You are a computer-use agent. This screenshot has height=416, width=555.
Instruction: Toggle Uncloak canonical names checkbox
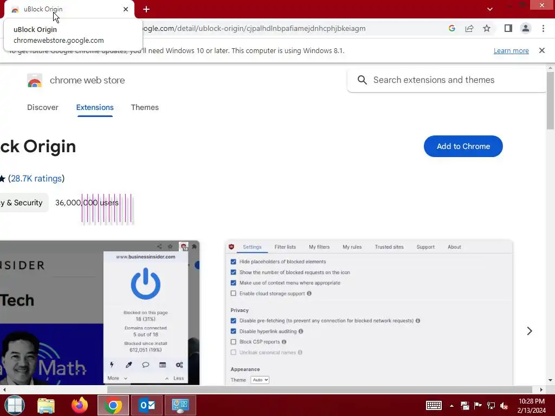coord(233,352)
